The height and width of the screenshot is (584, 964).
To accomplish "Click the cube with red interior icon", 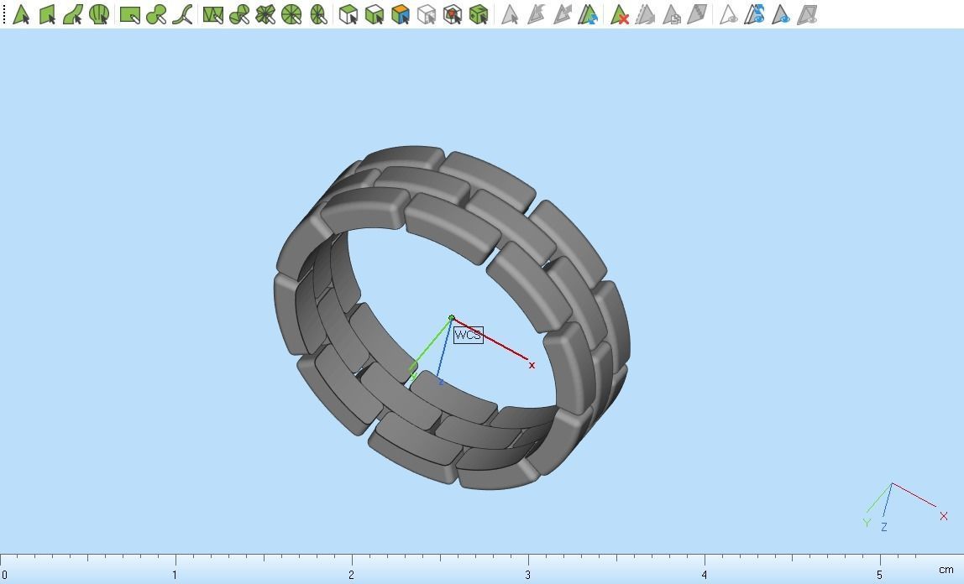I will point(453,14).
